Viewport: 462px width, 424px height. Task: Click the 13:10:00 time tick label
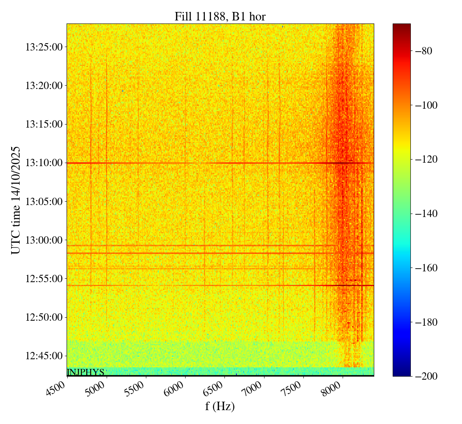coord(44,163)
